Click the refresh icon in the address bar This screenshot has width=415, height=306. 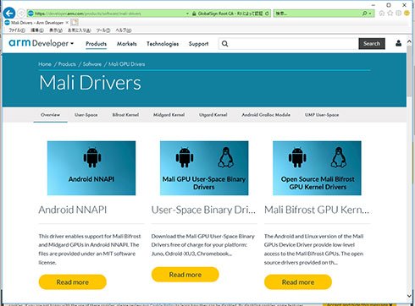point(267,14)
